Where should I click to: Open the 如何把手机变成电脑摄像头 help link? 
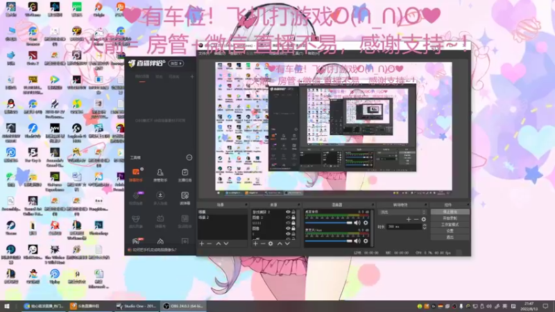click(154, 250)
